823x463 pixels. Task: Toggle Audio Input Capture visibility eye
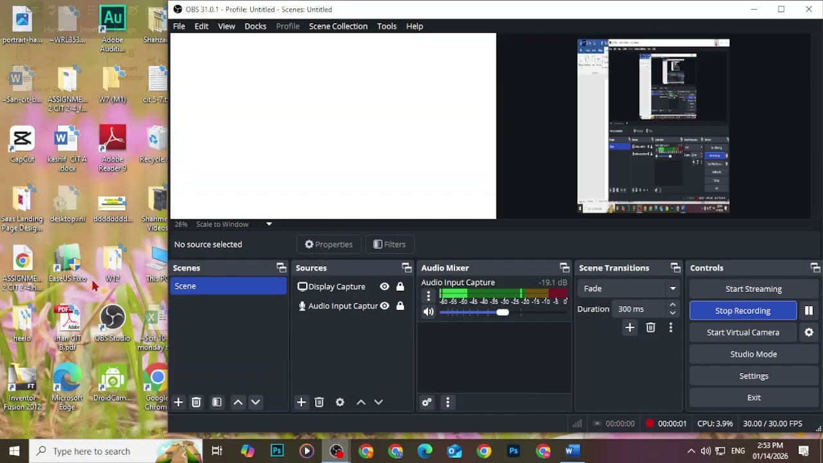384,306
